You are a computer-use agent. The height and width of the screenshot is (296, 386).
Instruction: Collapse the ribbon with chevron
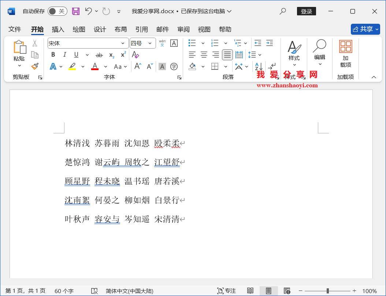[x=374, y=77]
